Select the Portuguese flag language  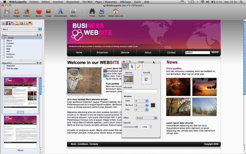click(x=21, y=23)
